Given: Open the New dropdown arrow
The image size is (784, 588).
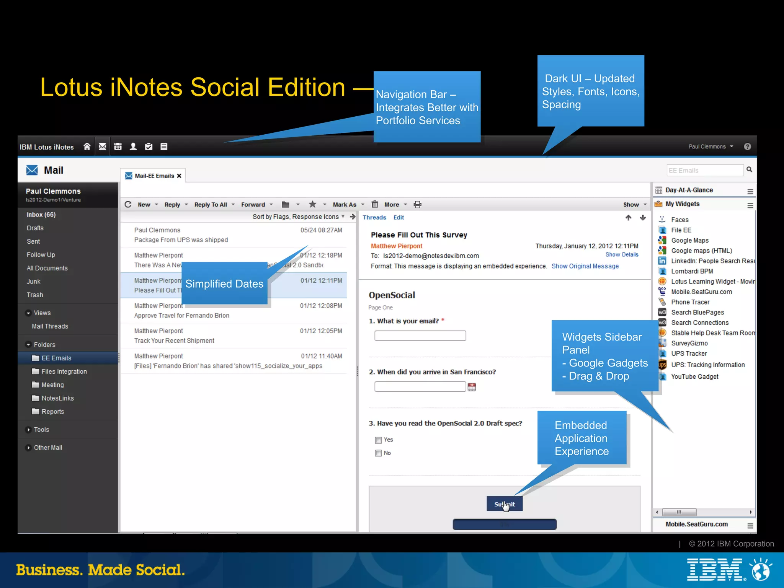Looking at the screenshot, I should [x=156, y=205].
